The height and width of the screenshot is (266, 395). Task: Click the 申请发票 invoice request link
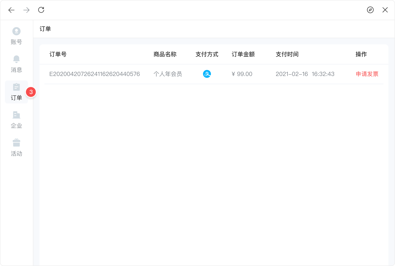pyautogui.click(x=367, y=74)
